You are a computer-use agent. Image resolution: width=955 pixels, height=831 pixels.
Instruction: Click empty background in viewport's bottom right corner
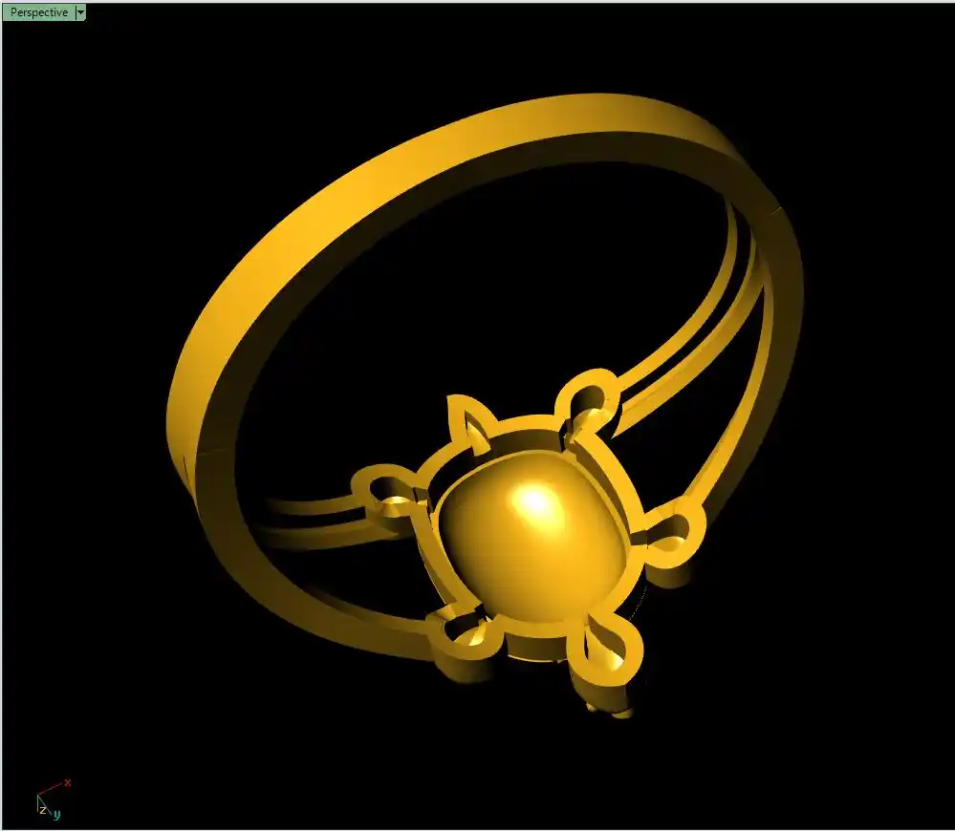[x=860, y=764]
